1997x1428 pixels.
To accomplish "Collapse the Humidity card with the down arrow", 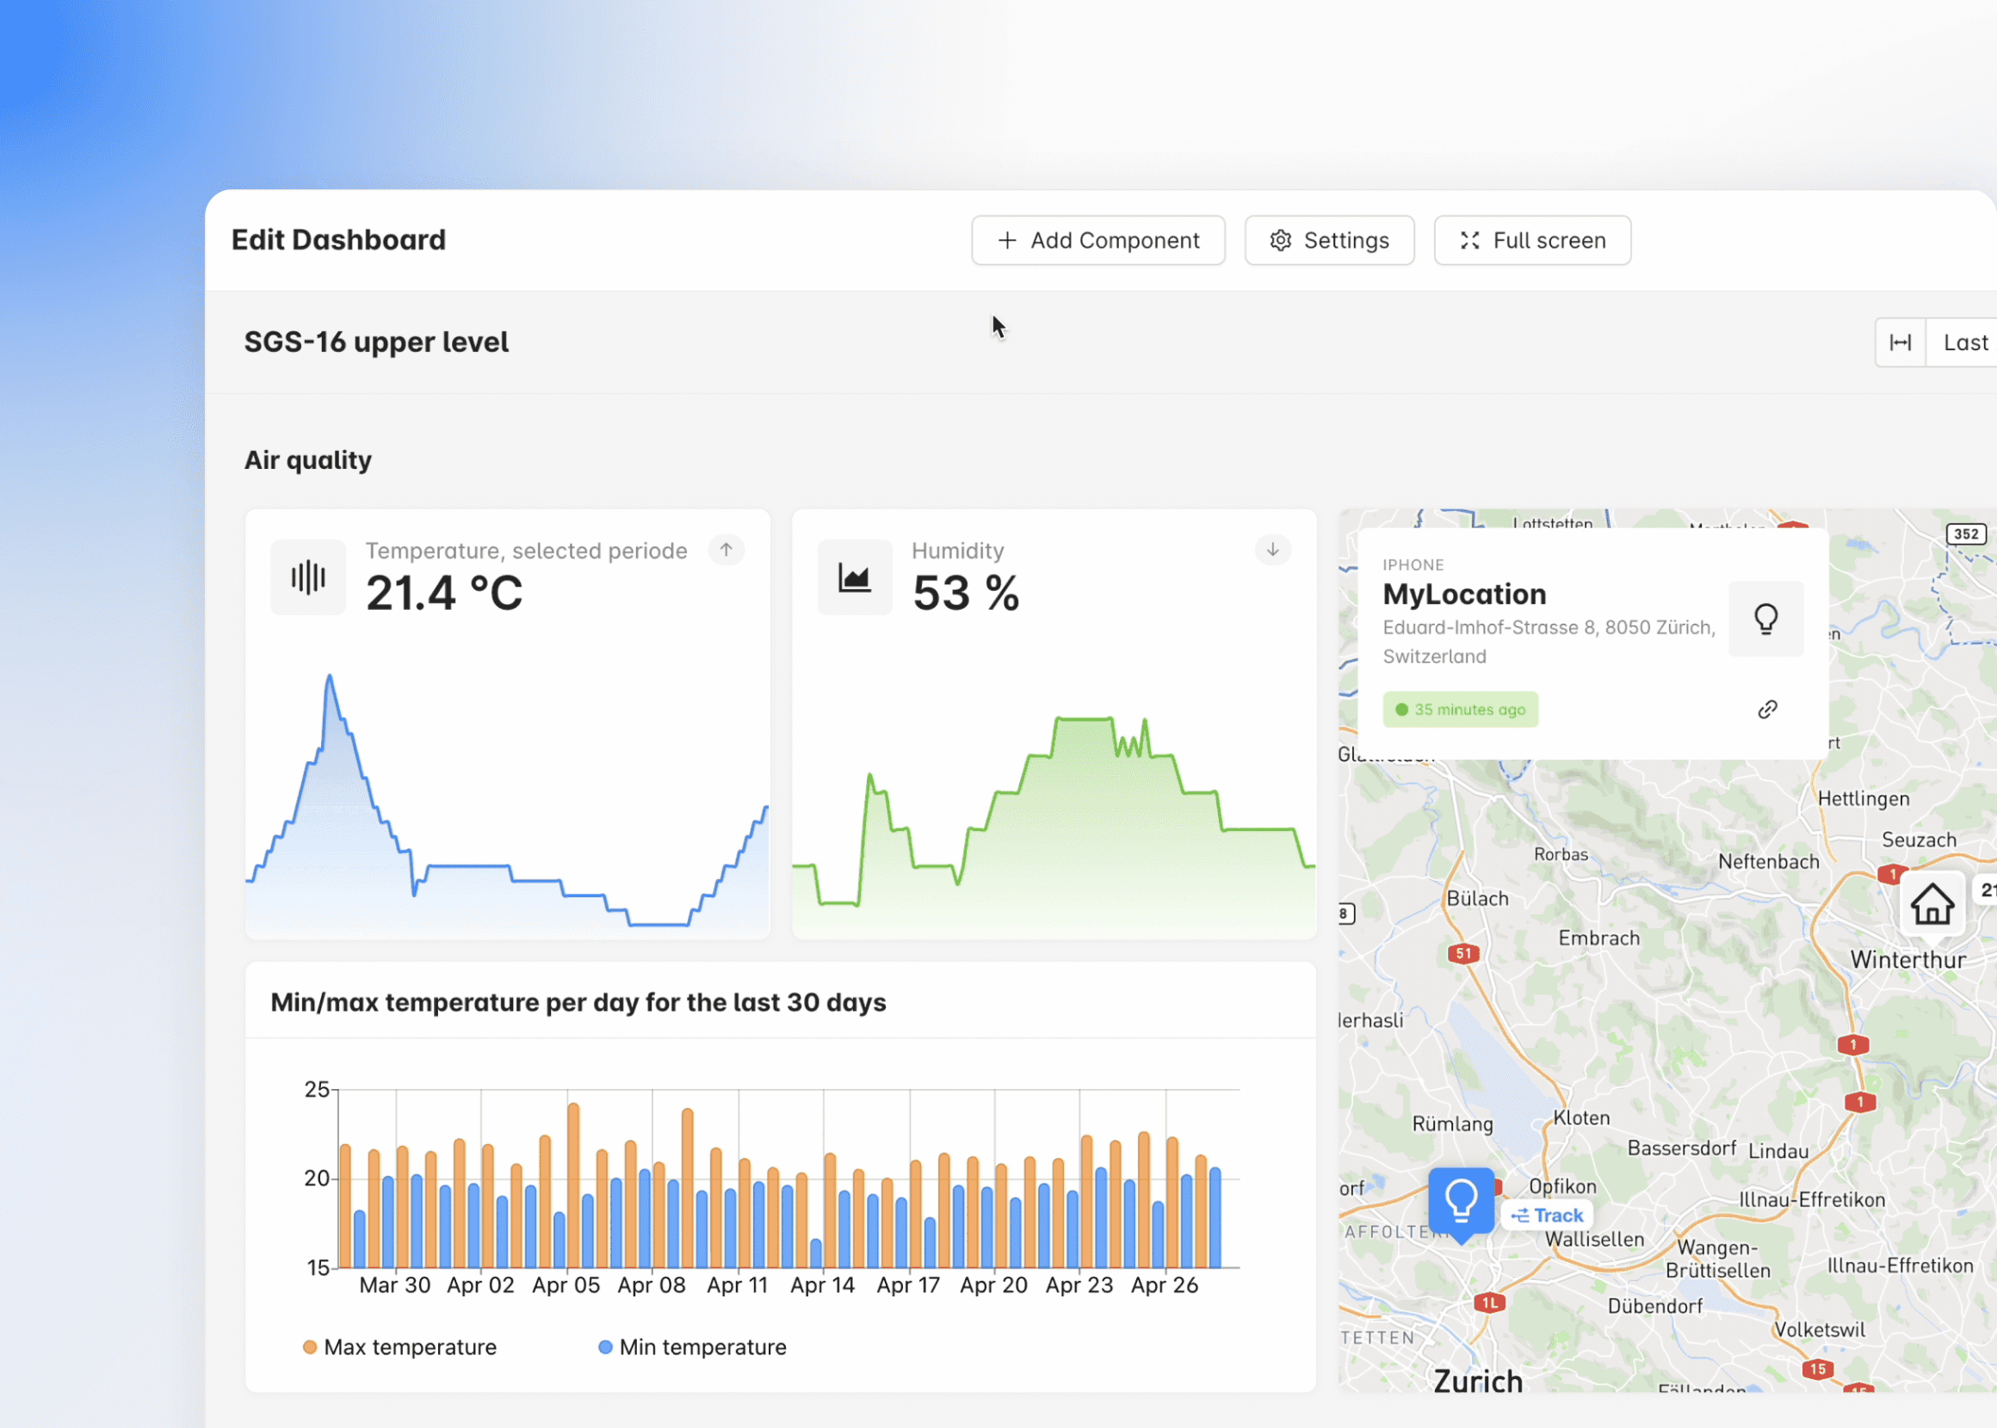I will 1272,551.
